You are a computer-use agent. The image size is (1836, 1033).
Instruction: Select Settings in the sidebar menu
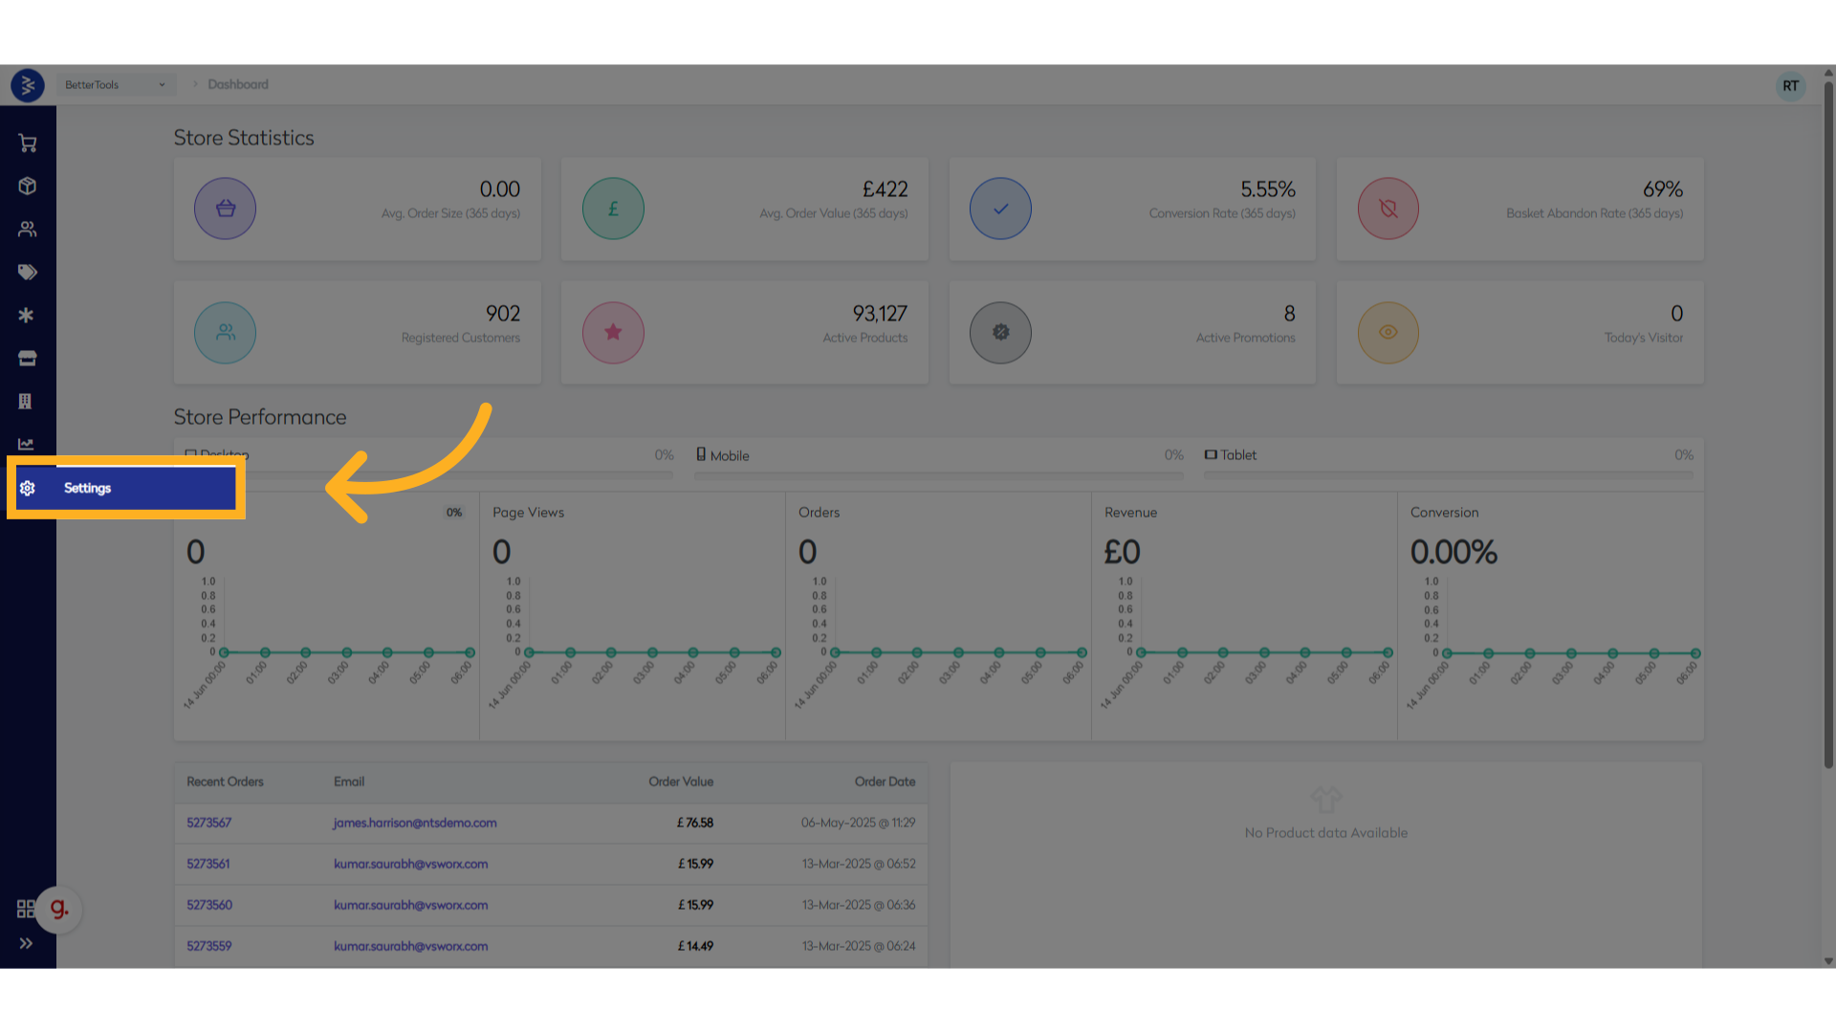87,488
